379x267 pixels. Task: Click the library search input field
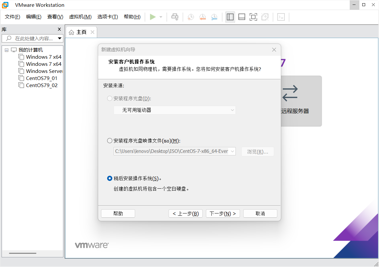pos(32,38)
